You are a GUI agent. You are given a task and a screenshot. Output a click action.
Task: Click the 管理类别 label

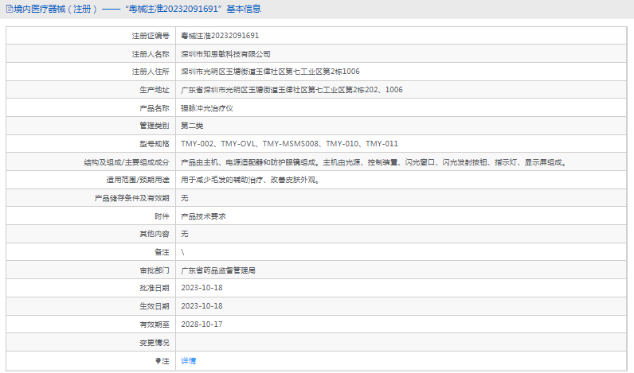155,126
